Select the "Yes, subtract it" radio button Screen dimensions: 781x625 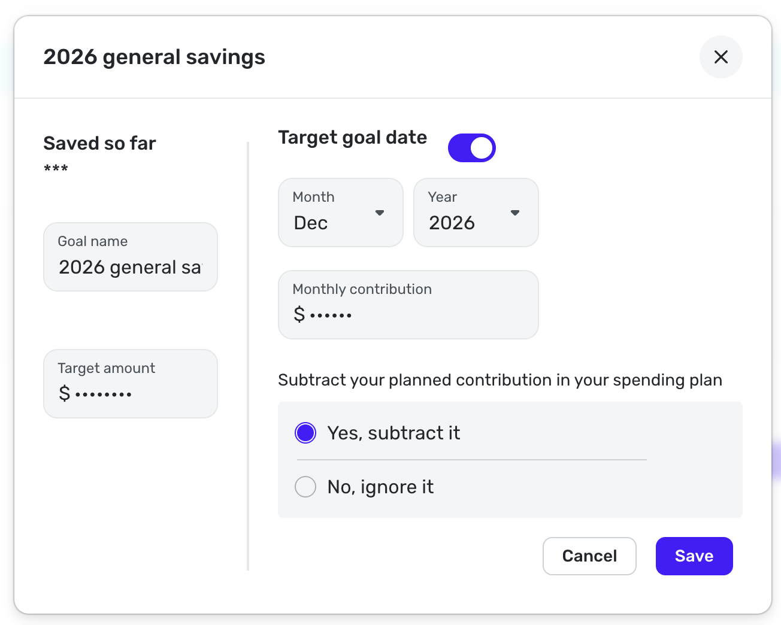pyautogui.click(x=305, y=433)
